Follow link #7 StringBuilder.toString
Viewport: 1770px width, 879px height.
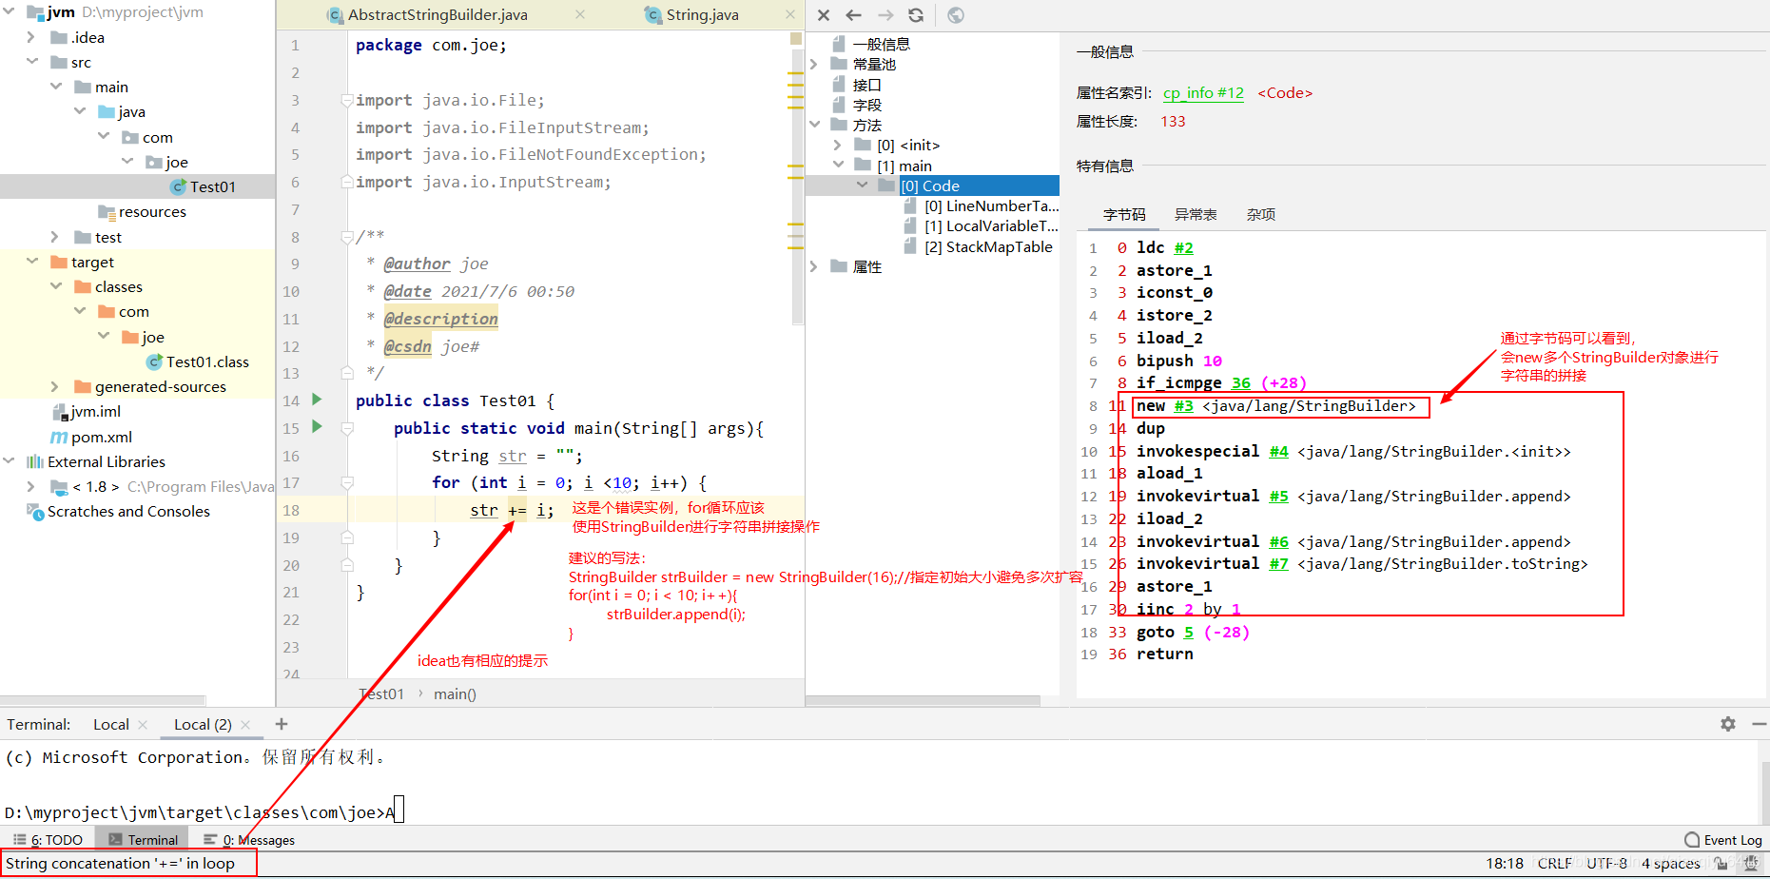pos(1279,564)
